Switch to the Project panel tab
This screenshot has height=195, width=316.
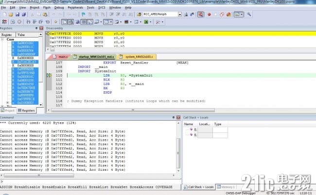pyautogui.click(x=8, y=111)
